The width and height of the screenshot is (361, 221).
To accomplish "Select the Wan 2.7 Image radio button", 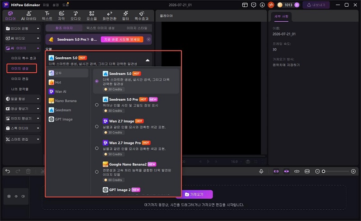I will [x=97, y=126].
